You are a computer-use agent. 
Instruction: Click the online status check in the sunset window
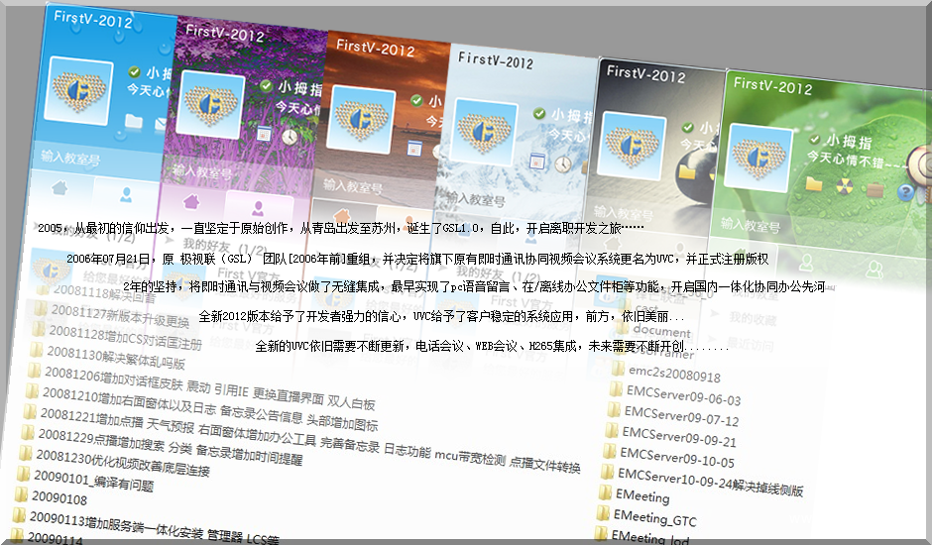tap(417, 100)
